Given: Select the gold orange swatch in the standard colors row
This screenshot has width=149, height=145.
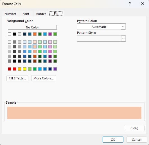Looking at the screenshot, I should coord(20,69).
